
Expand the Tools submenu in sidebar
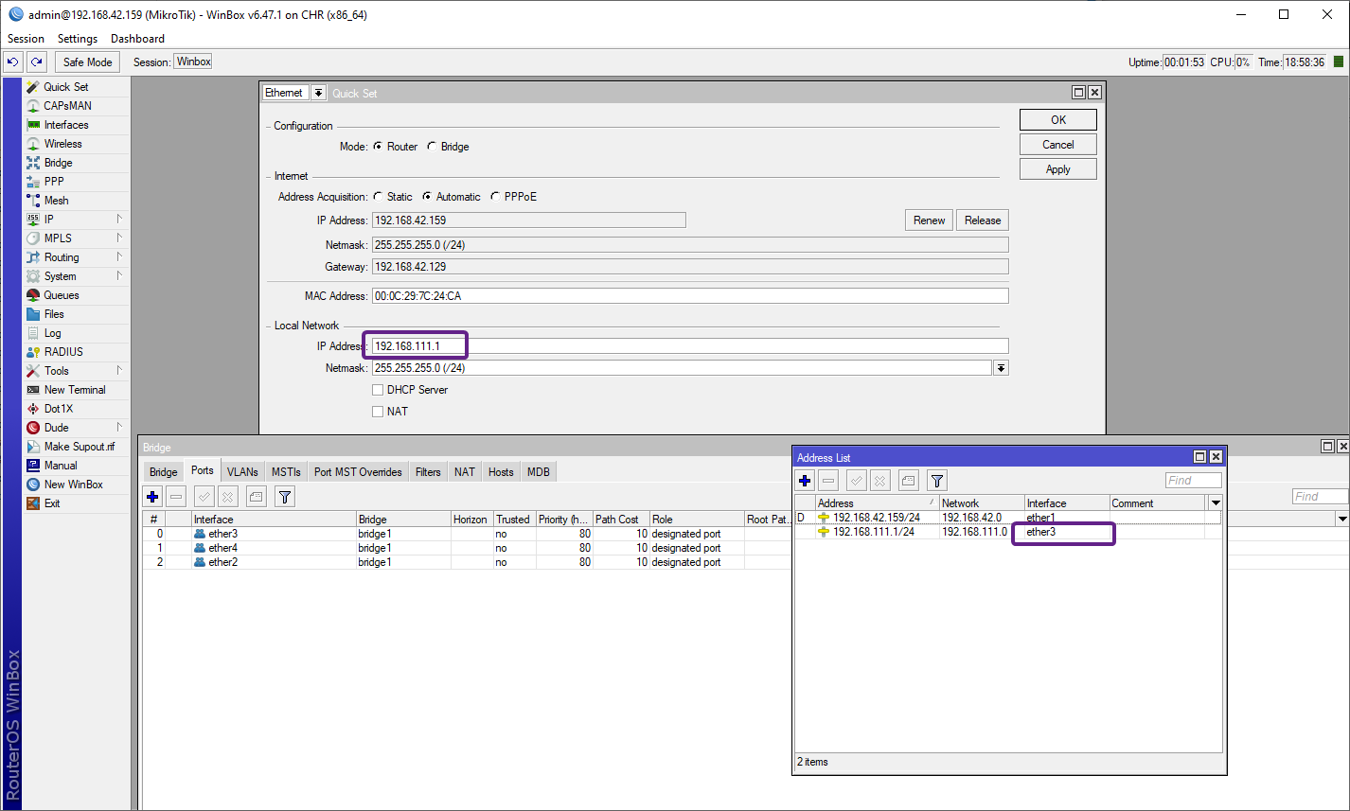point(120,371)
